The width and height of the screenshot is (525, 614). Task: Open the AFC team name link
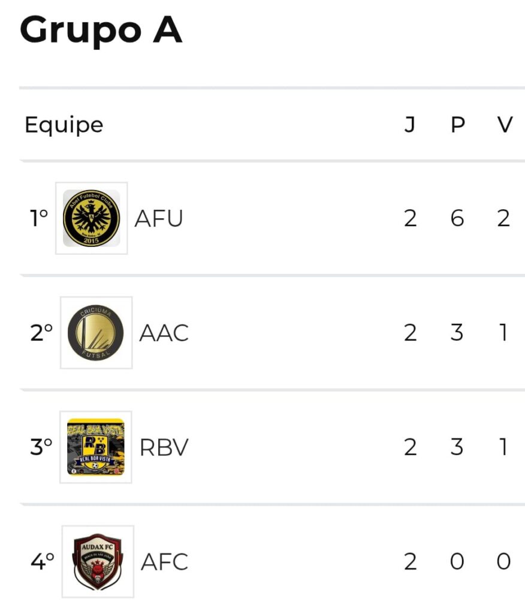164,562
